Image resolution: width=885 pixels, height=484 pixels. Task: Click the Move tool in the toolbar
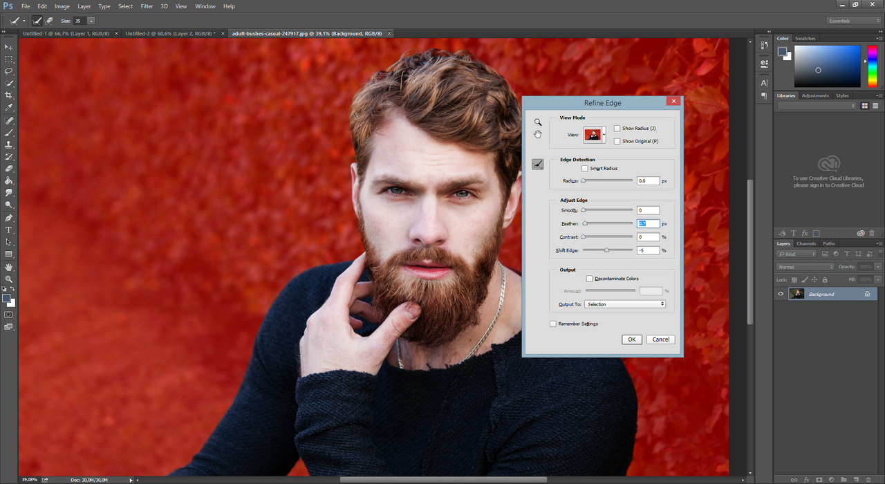[x=9, y=47]
